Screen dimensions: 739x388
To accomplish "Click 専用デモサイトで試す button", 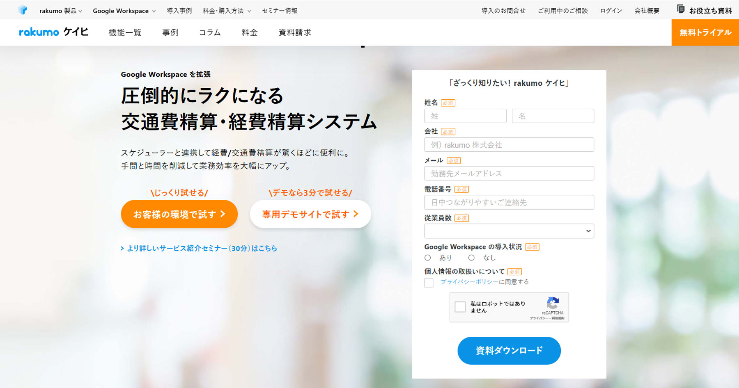I will click(x=310, y=214).
